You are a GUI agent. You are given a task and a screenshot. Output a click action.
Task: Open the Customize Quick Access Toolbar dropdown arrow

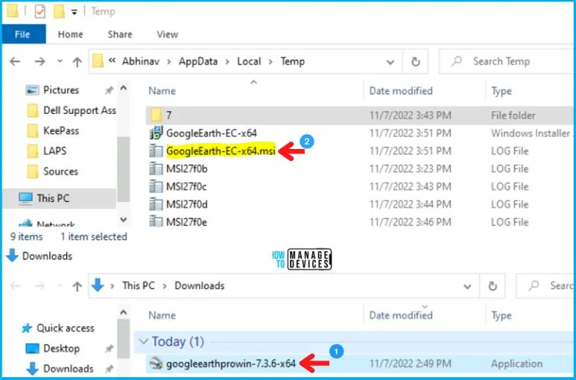75,13
